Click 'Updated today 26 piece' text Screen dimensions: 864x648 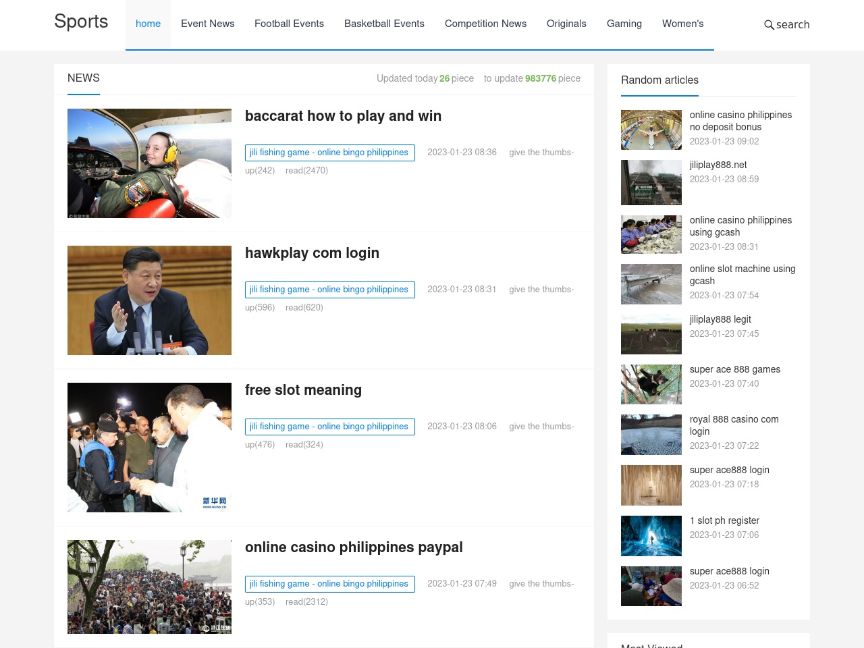(425, 78)
